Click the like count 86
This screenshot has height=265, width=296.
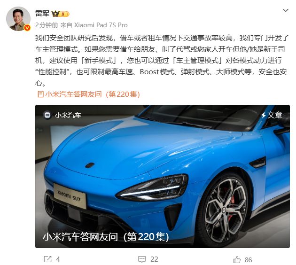pyautogui.click(x=249, y=260)
